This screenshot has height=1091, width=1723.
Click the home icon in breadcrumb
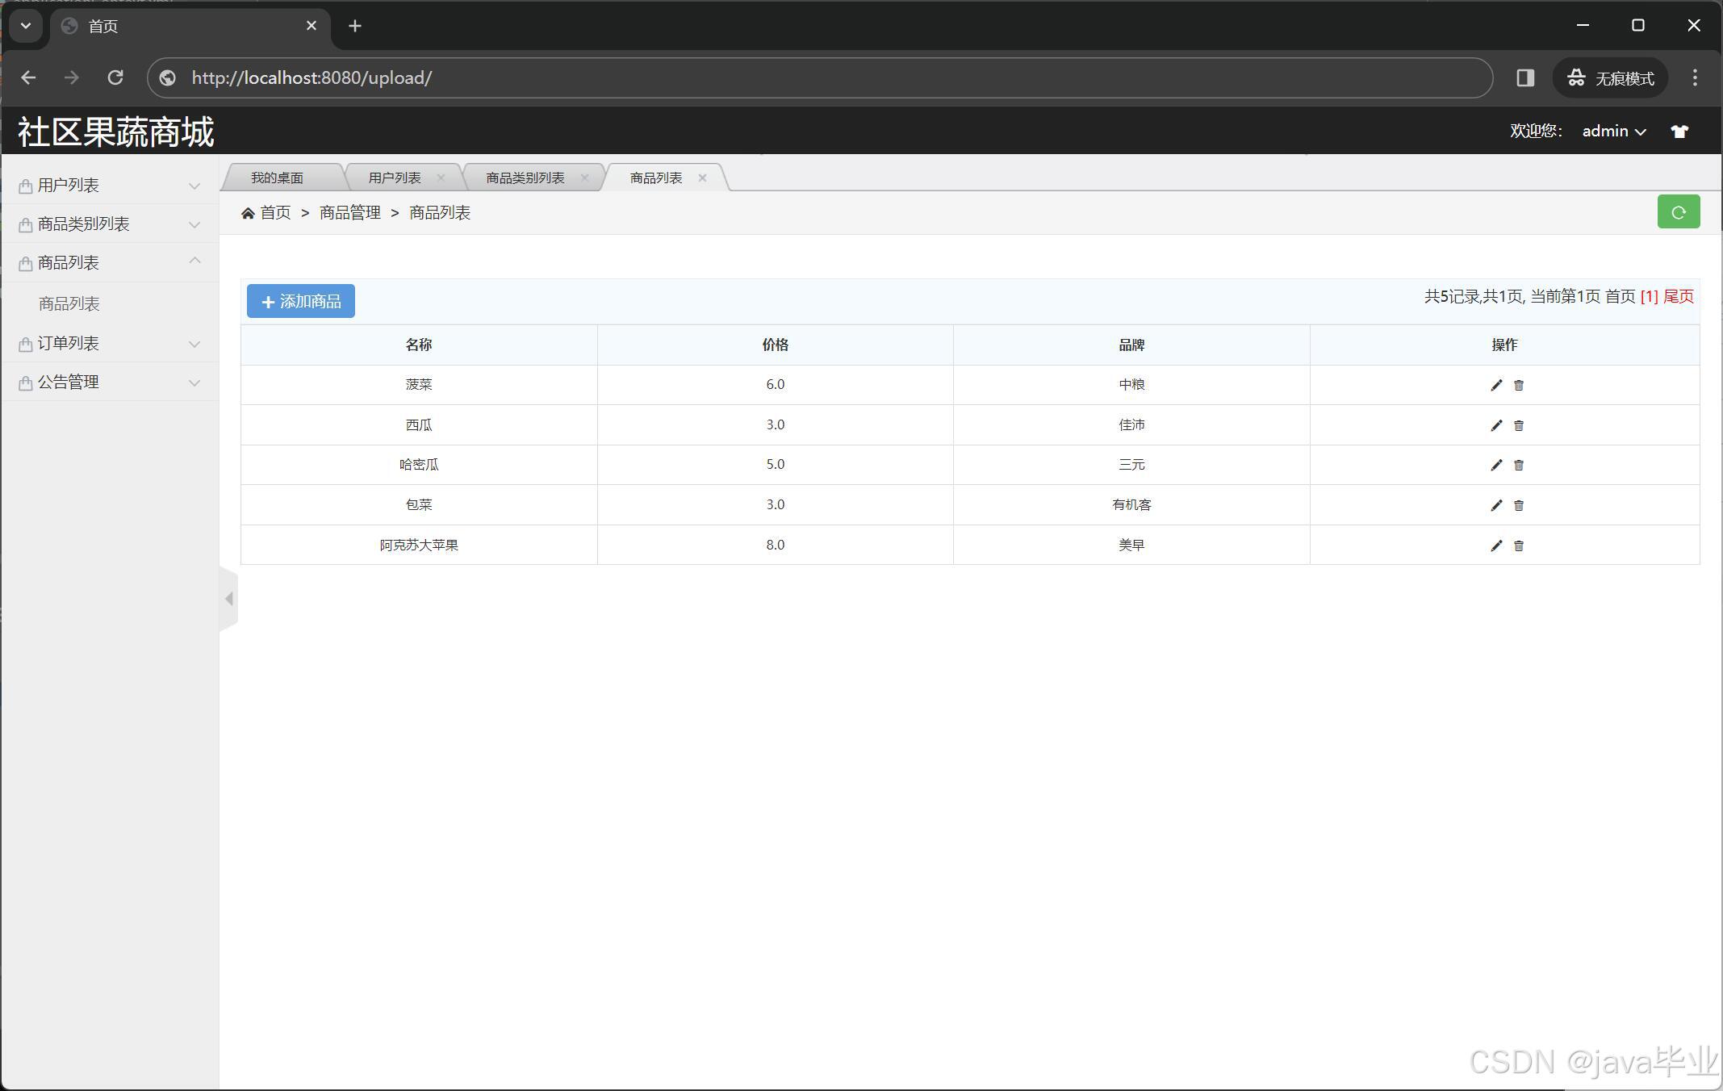pyautogui.click(x=248, y=213)
